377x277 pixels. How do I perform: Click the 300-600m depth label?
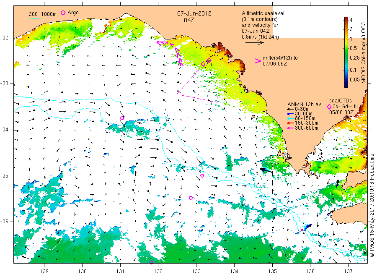(307, 128)
